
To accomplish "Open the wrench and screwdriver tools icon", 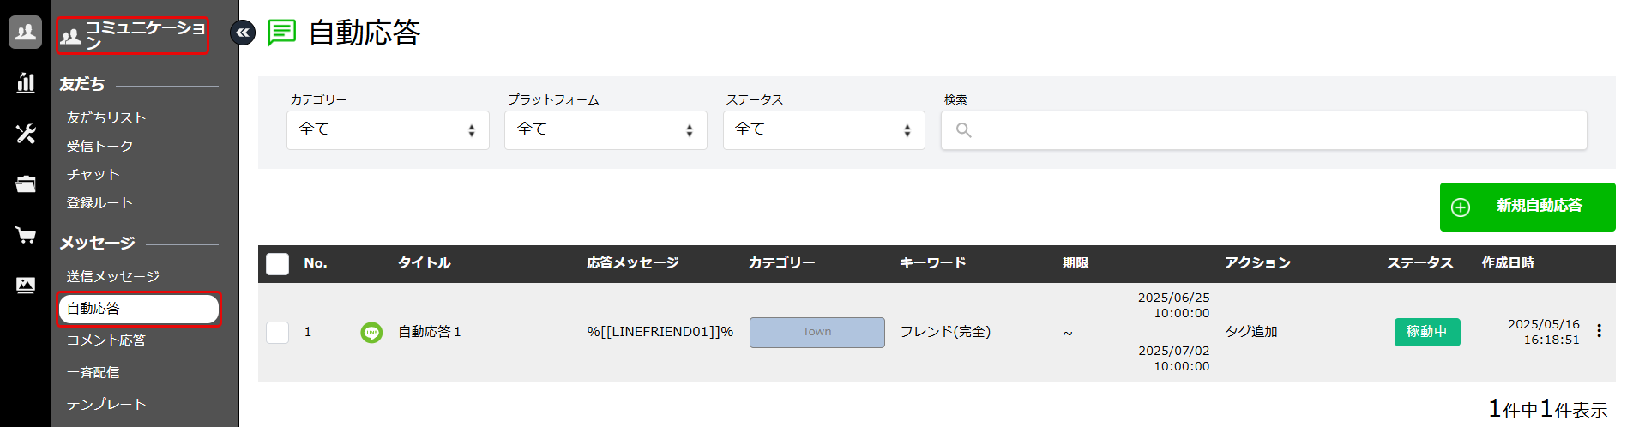I will tap(26, 133).
